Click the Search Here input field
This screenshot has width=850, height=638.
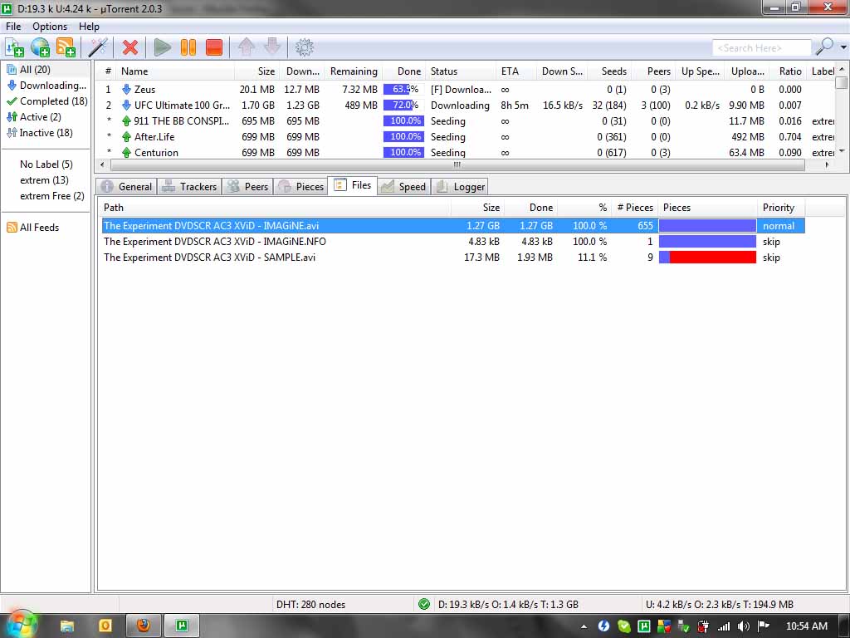tap(761, 47)
